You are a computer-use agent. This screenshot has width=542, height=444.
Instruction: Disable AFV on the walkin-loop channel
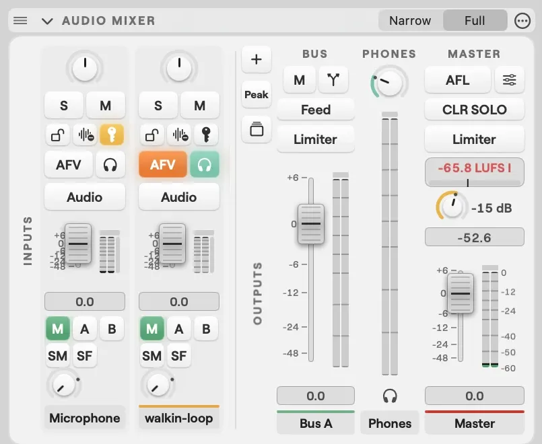pos(163,165)
